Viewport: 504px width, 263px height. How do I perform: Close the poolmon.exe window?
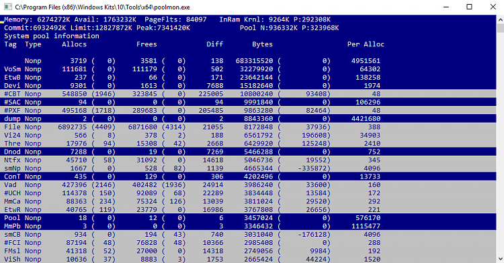pyautogui.click(x=493, y=7)
